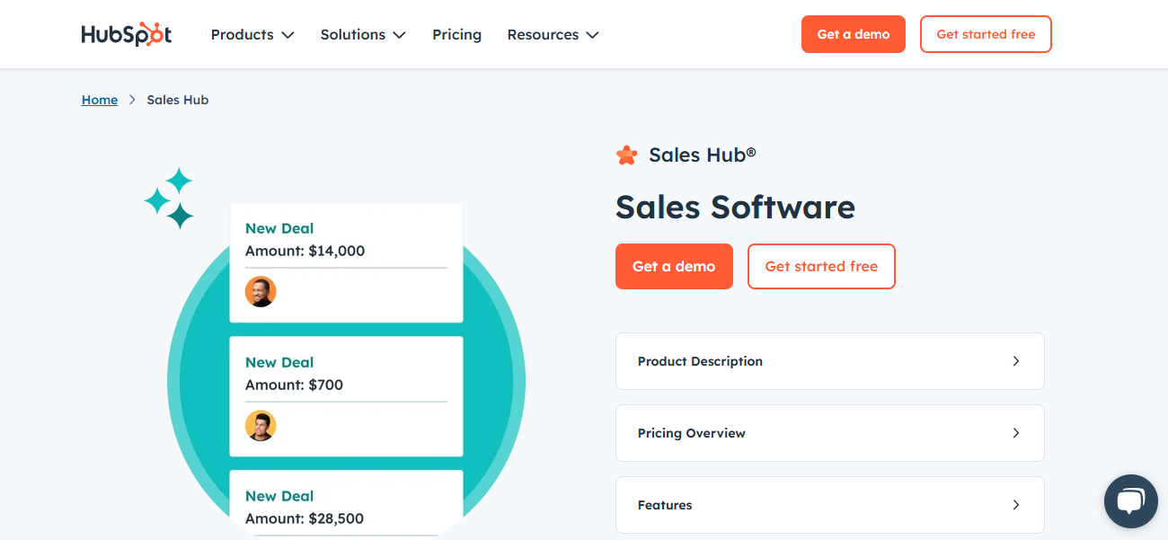Click the avatar on the $14,000 deal card
This screenshot has height=540, width=1168.
261,291
